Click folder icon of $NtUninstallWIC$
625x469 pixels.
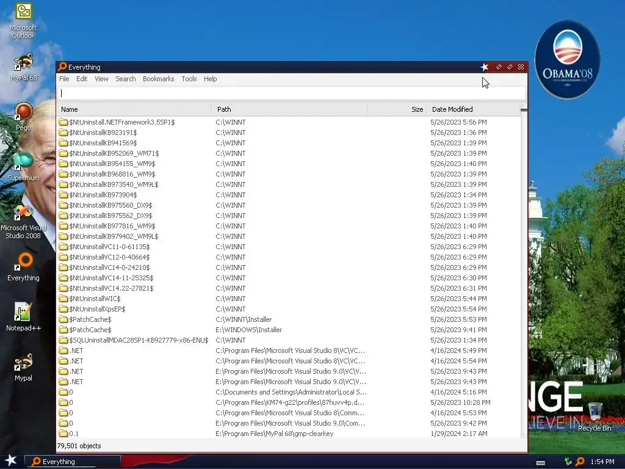click(63, 298)
